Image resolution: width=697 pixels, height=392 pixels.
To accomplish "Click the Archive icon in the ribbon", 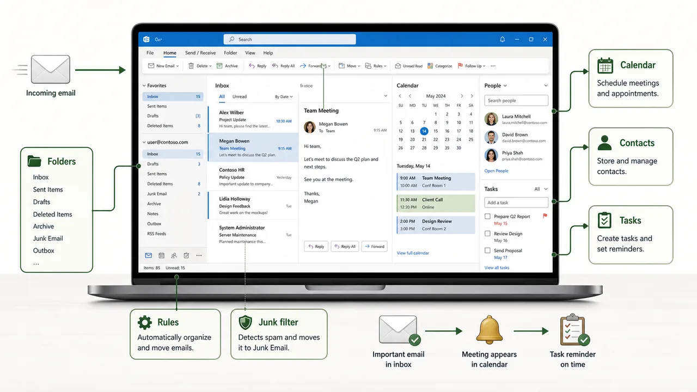I will [x=220, y=66].
